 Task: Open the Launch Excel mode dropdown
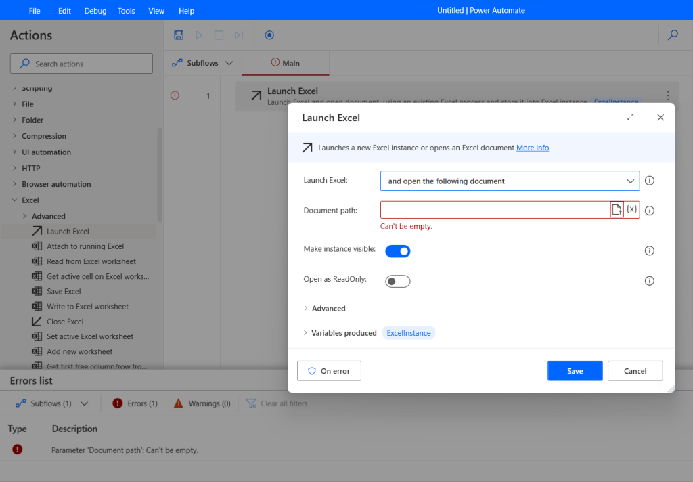click(510, 181)
